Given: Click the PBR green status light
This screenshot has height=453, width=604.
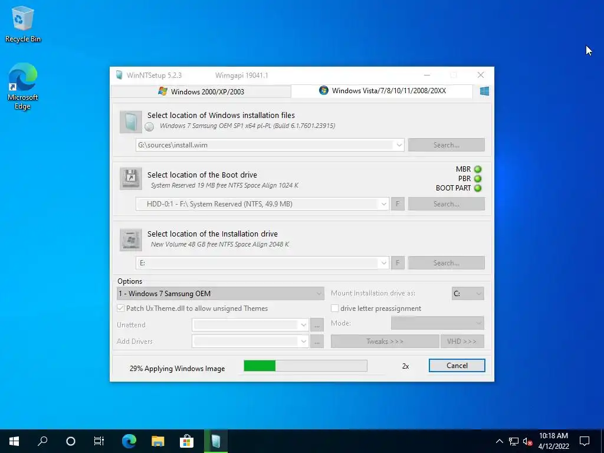Looking at the screenshot, I should tap(478, 179).
